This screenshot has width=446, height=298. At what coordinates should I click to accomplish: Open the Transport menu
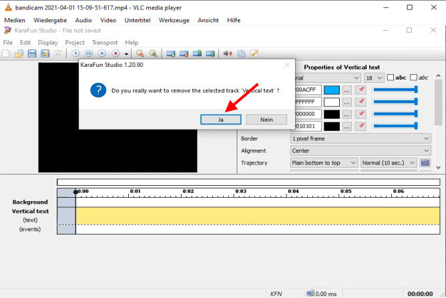pos(105,43)
